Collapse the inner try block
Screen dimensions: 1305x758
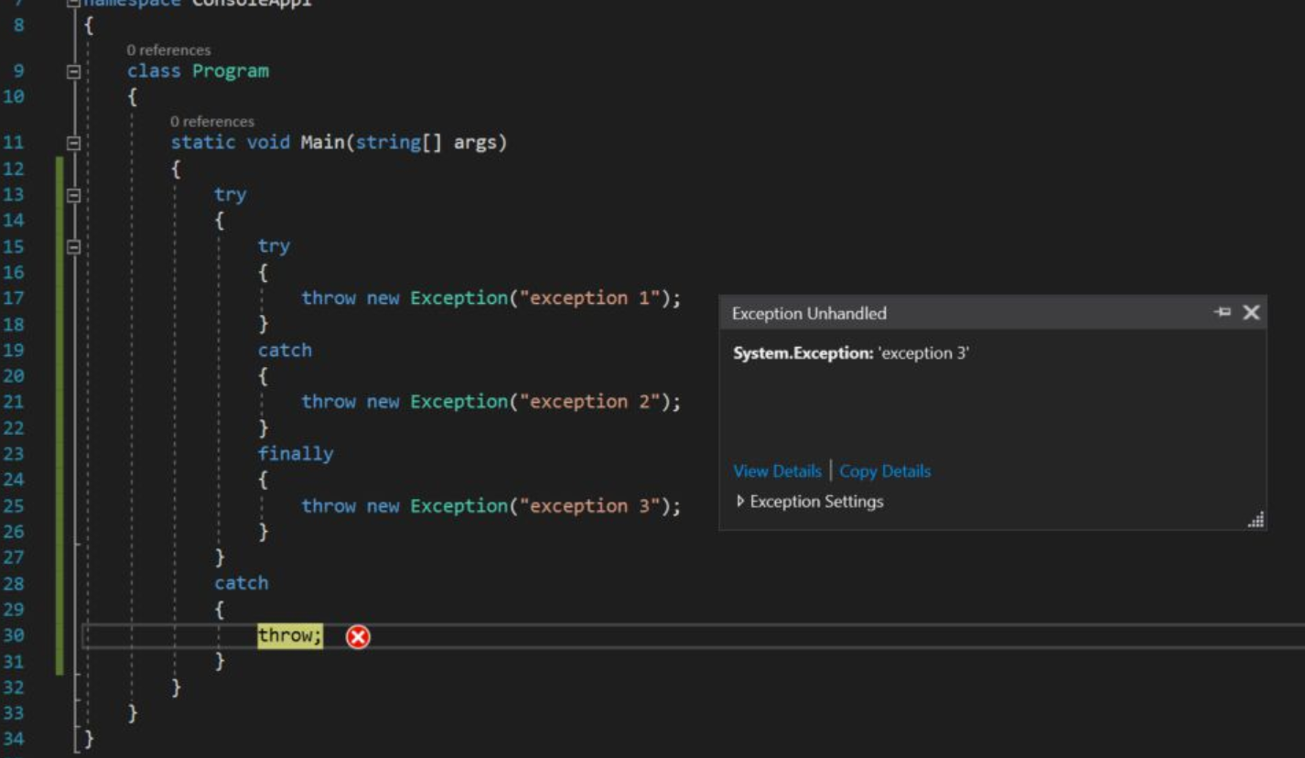(x=76, y=244)
